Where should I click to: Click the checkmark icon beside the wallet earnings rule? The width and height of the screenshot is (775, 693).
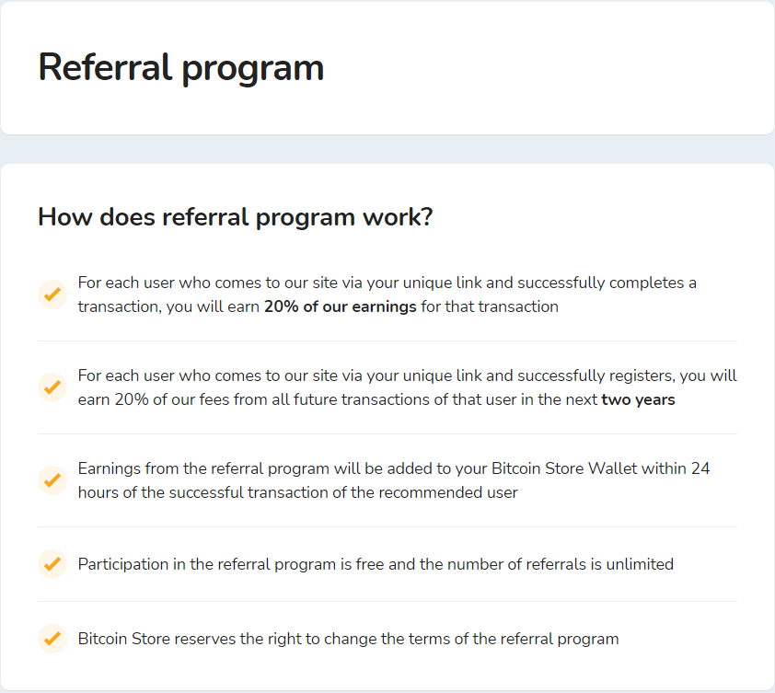pyautogui.click(x=52, y=480)
